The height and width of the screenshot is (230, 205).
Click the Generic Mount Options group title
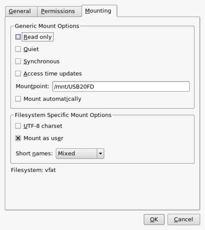tap(47, 26)
